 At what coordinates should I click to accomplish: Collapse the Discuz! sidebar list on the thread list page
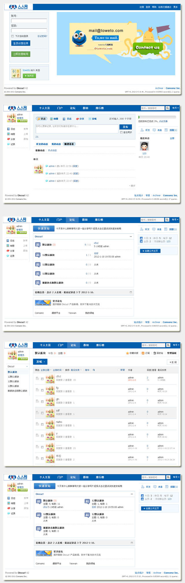[x=27, y=367]
